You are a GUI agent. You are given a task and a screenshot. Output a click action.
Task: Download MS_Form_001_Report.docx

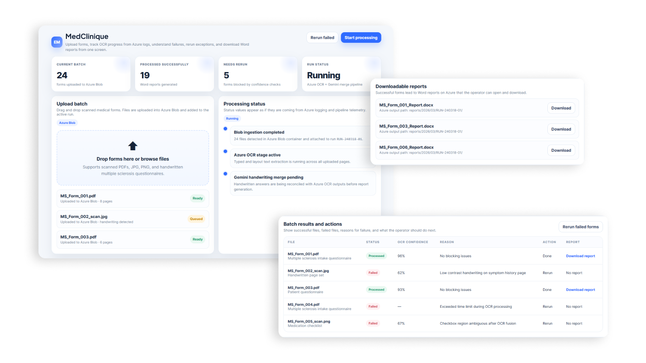click(x=561, y=108)
